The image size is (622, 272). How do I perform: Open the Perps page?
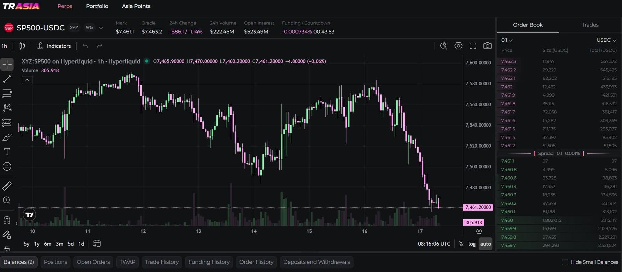point(65,6)
